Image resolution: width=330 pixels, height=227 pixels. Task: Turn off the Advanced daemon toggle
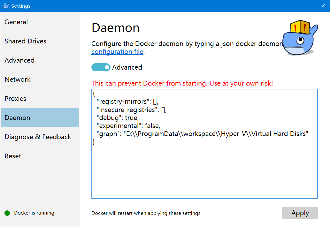pos(101,67)
